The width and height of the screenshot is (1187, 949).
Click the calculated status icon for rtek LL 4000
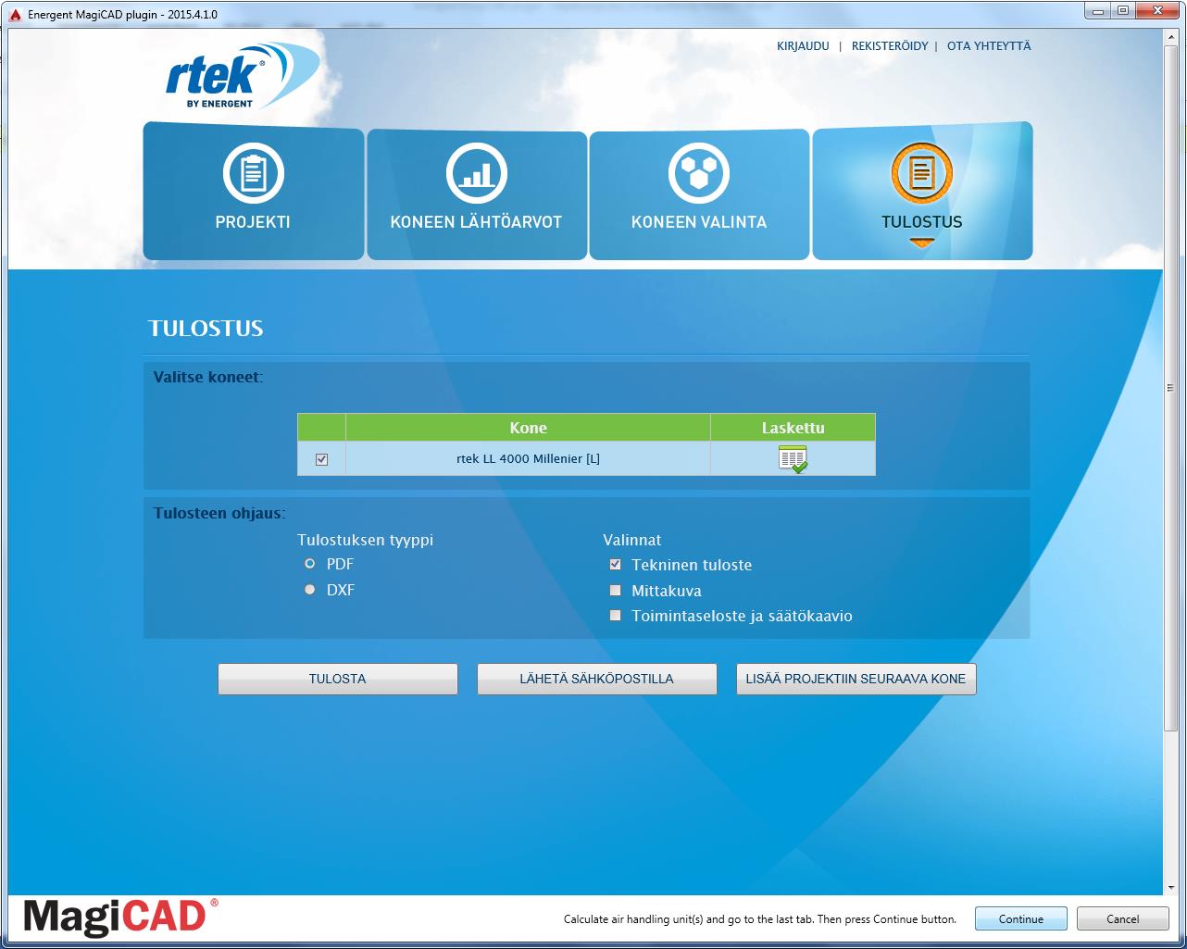(793, 459)
